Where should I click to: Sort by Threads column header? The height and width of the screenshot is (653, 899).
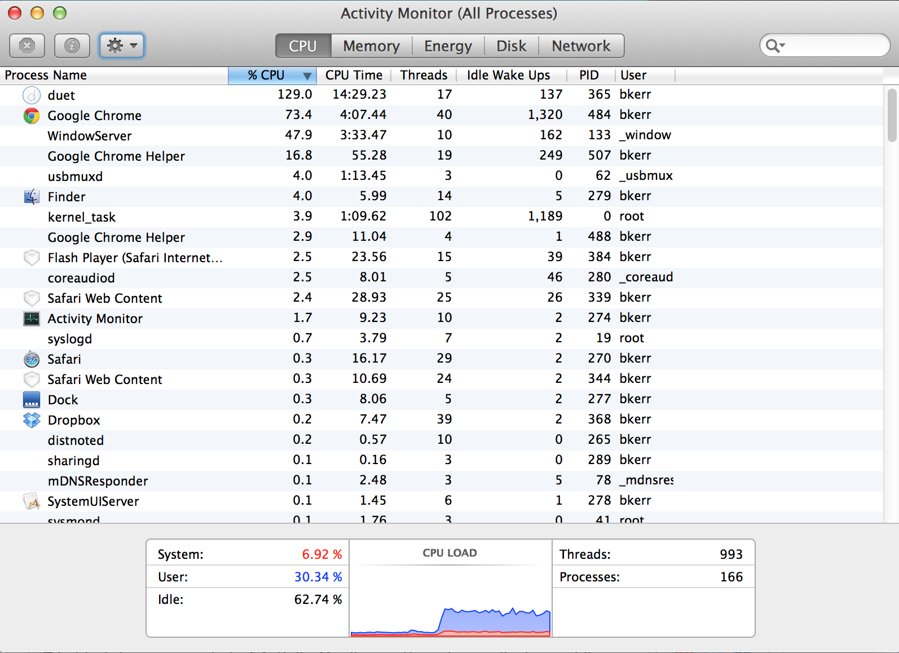tap(424, 76)
